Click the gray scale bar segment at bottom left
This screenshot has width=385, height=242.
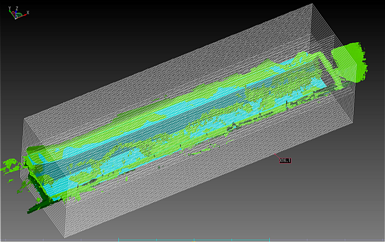[59, 240]
